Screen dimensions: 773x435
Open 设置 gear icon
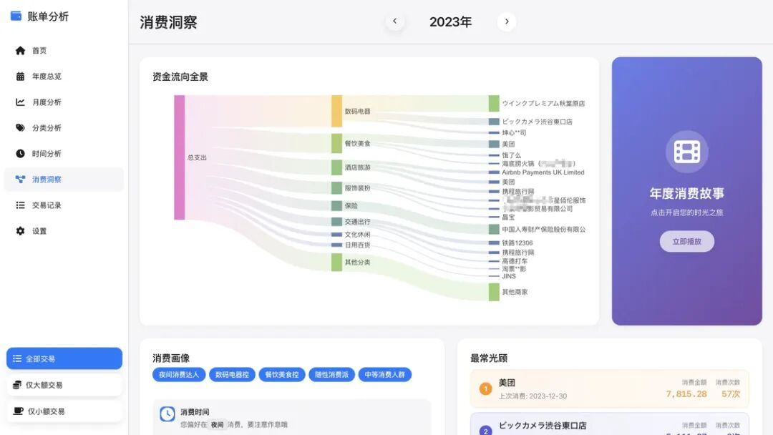[20, 231]
